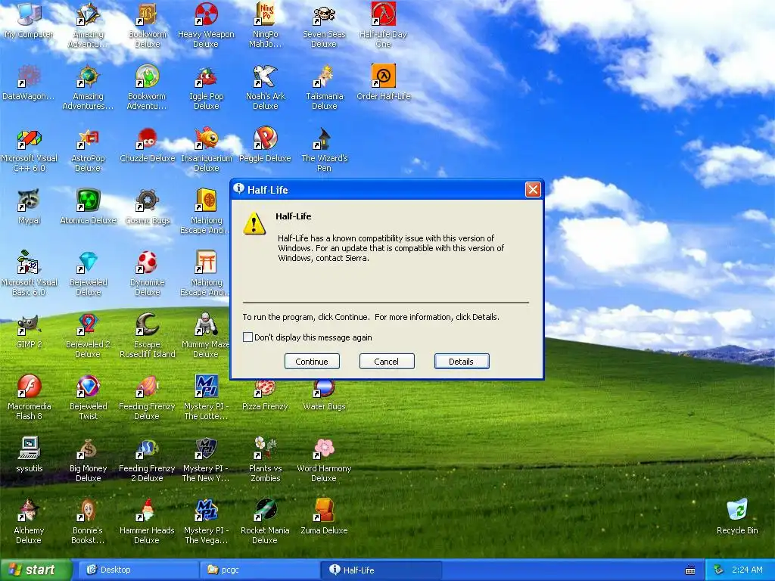
Task: Select the Insaniquarium Deluxe icon
Action: pyautogui.click(x=206, y=149)
